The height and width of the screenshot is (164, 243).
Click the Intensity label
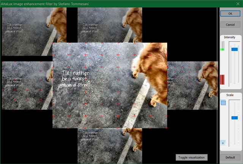229,37
